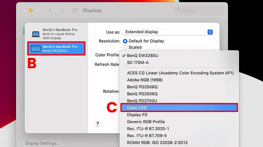Click into the Search field

point(199,10)
